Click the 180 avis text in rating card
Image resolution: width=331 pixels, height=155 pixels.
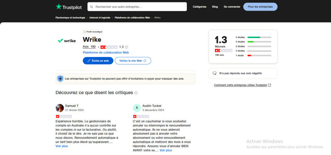[219, 55]
